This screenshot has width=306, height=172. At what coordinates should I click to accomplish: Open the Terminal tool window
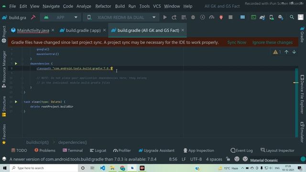[x=73, y=150]
